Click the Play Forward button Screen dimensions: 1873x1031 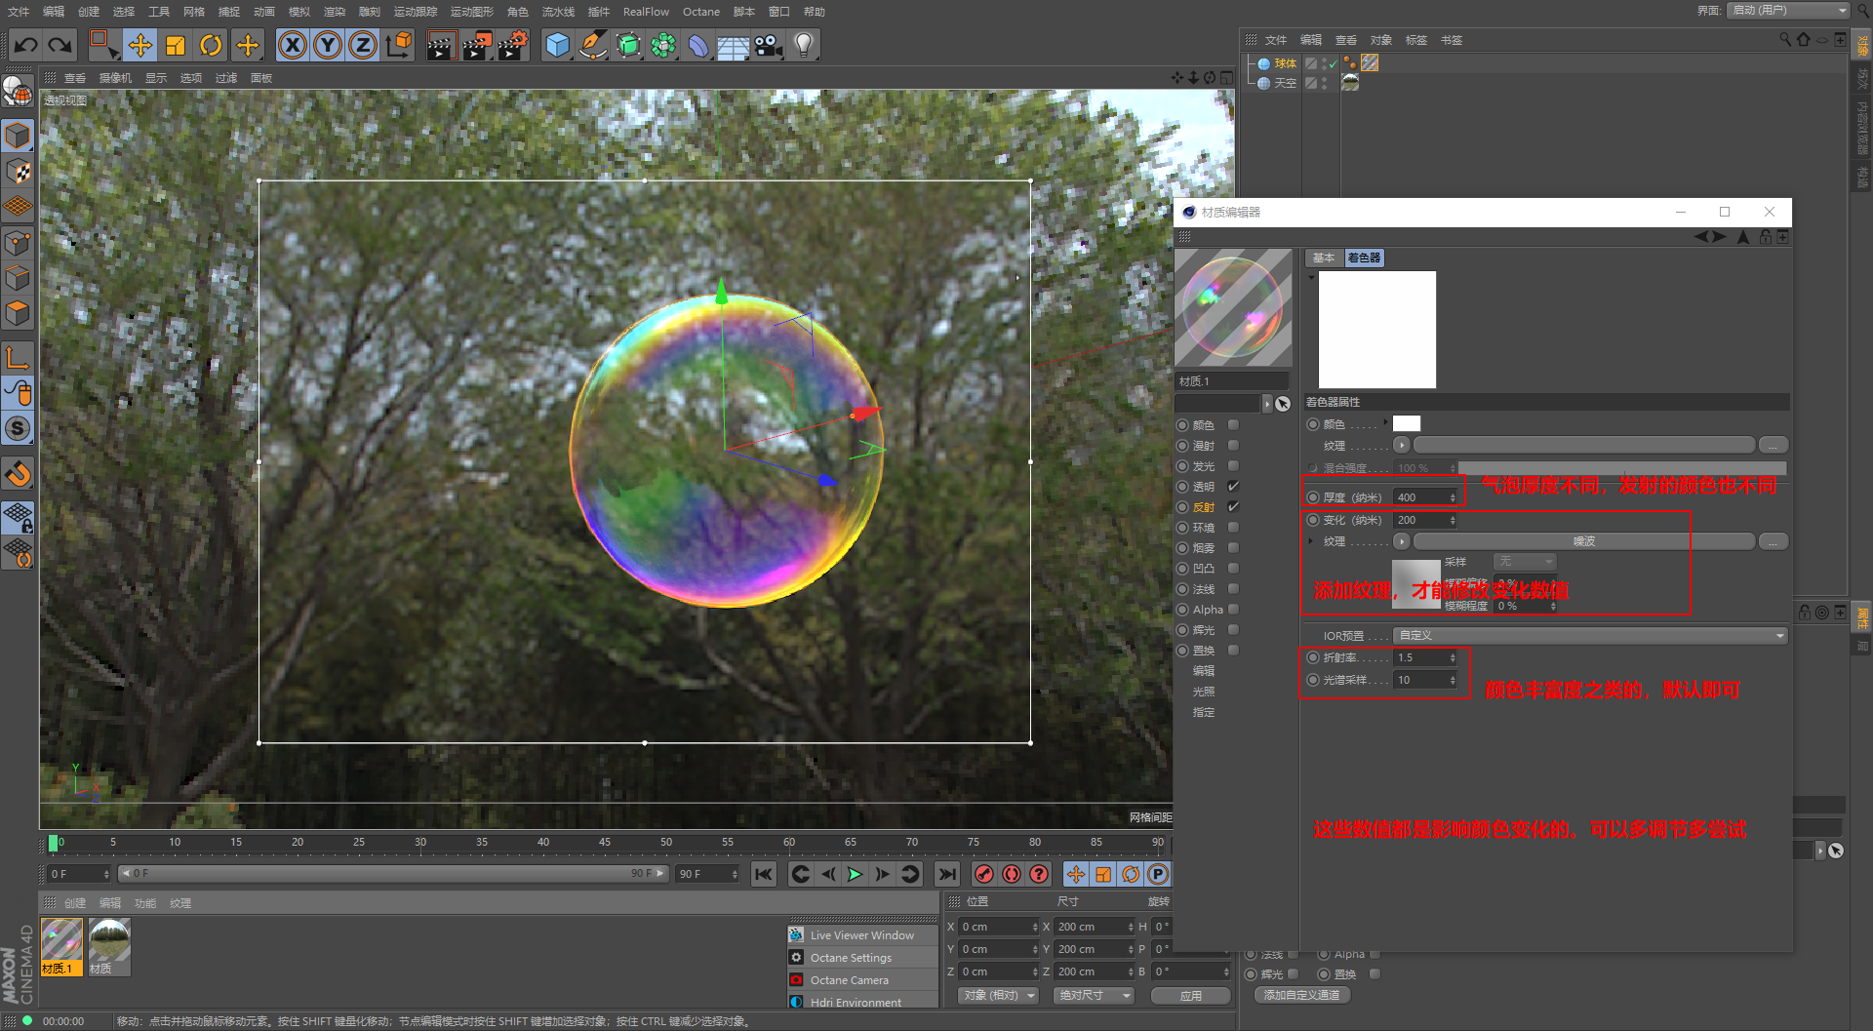[855, 874]
